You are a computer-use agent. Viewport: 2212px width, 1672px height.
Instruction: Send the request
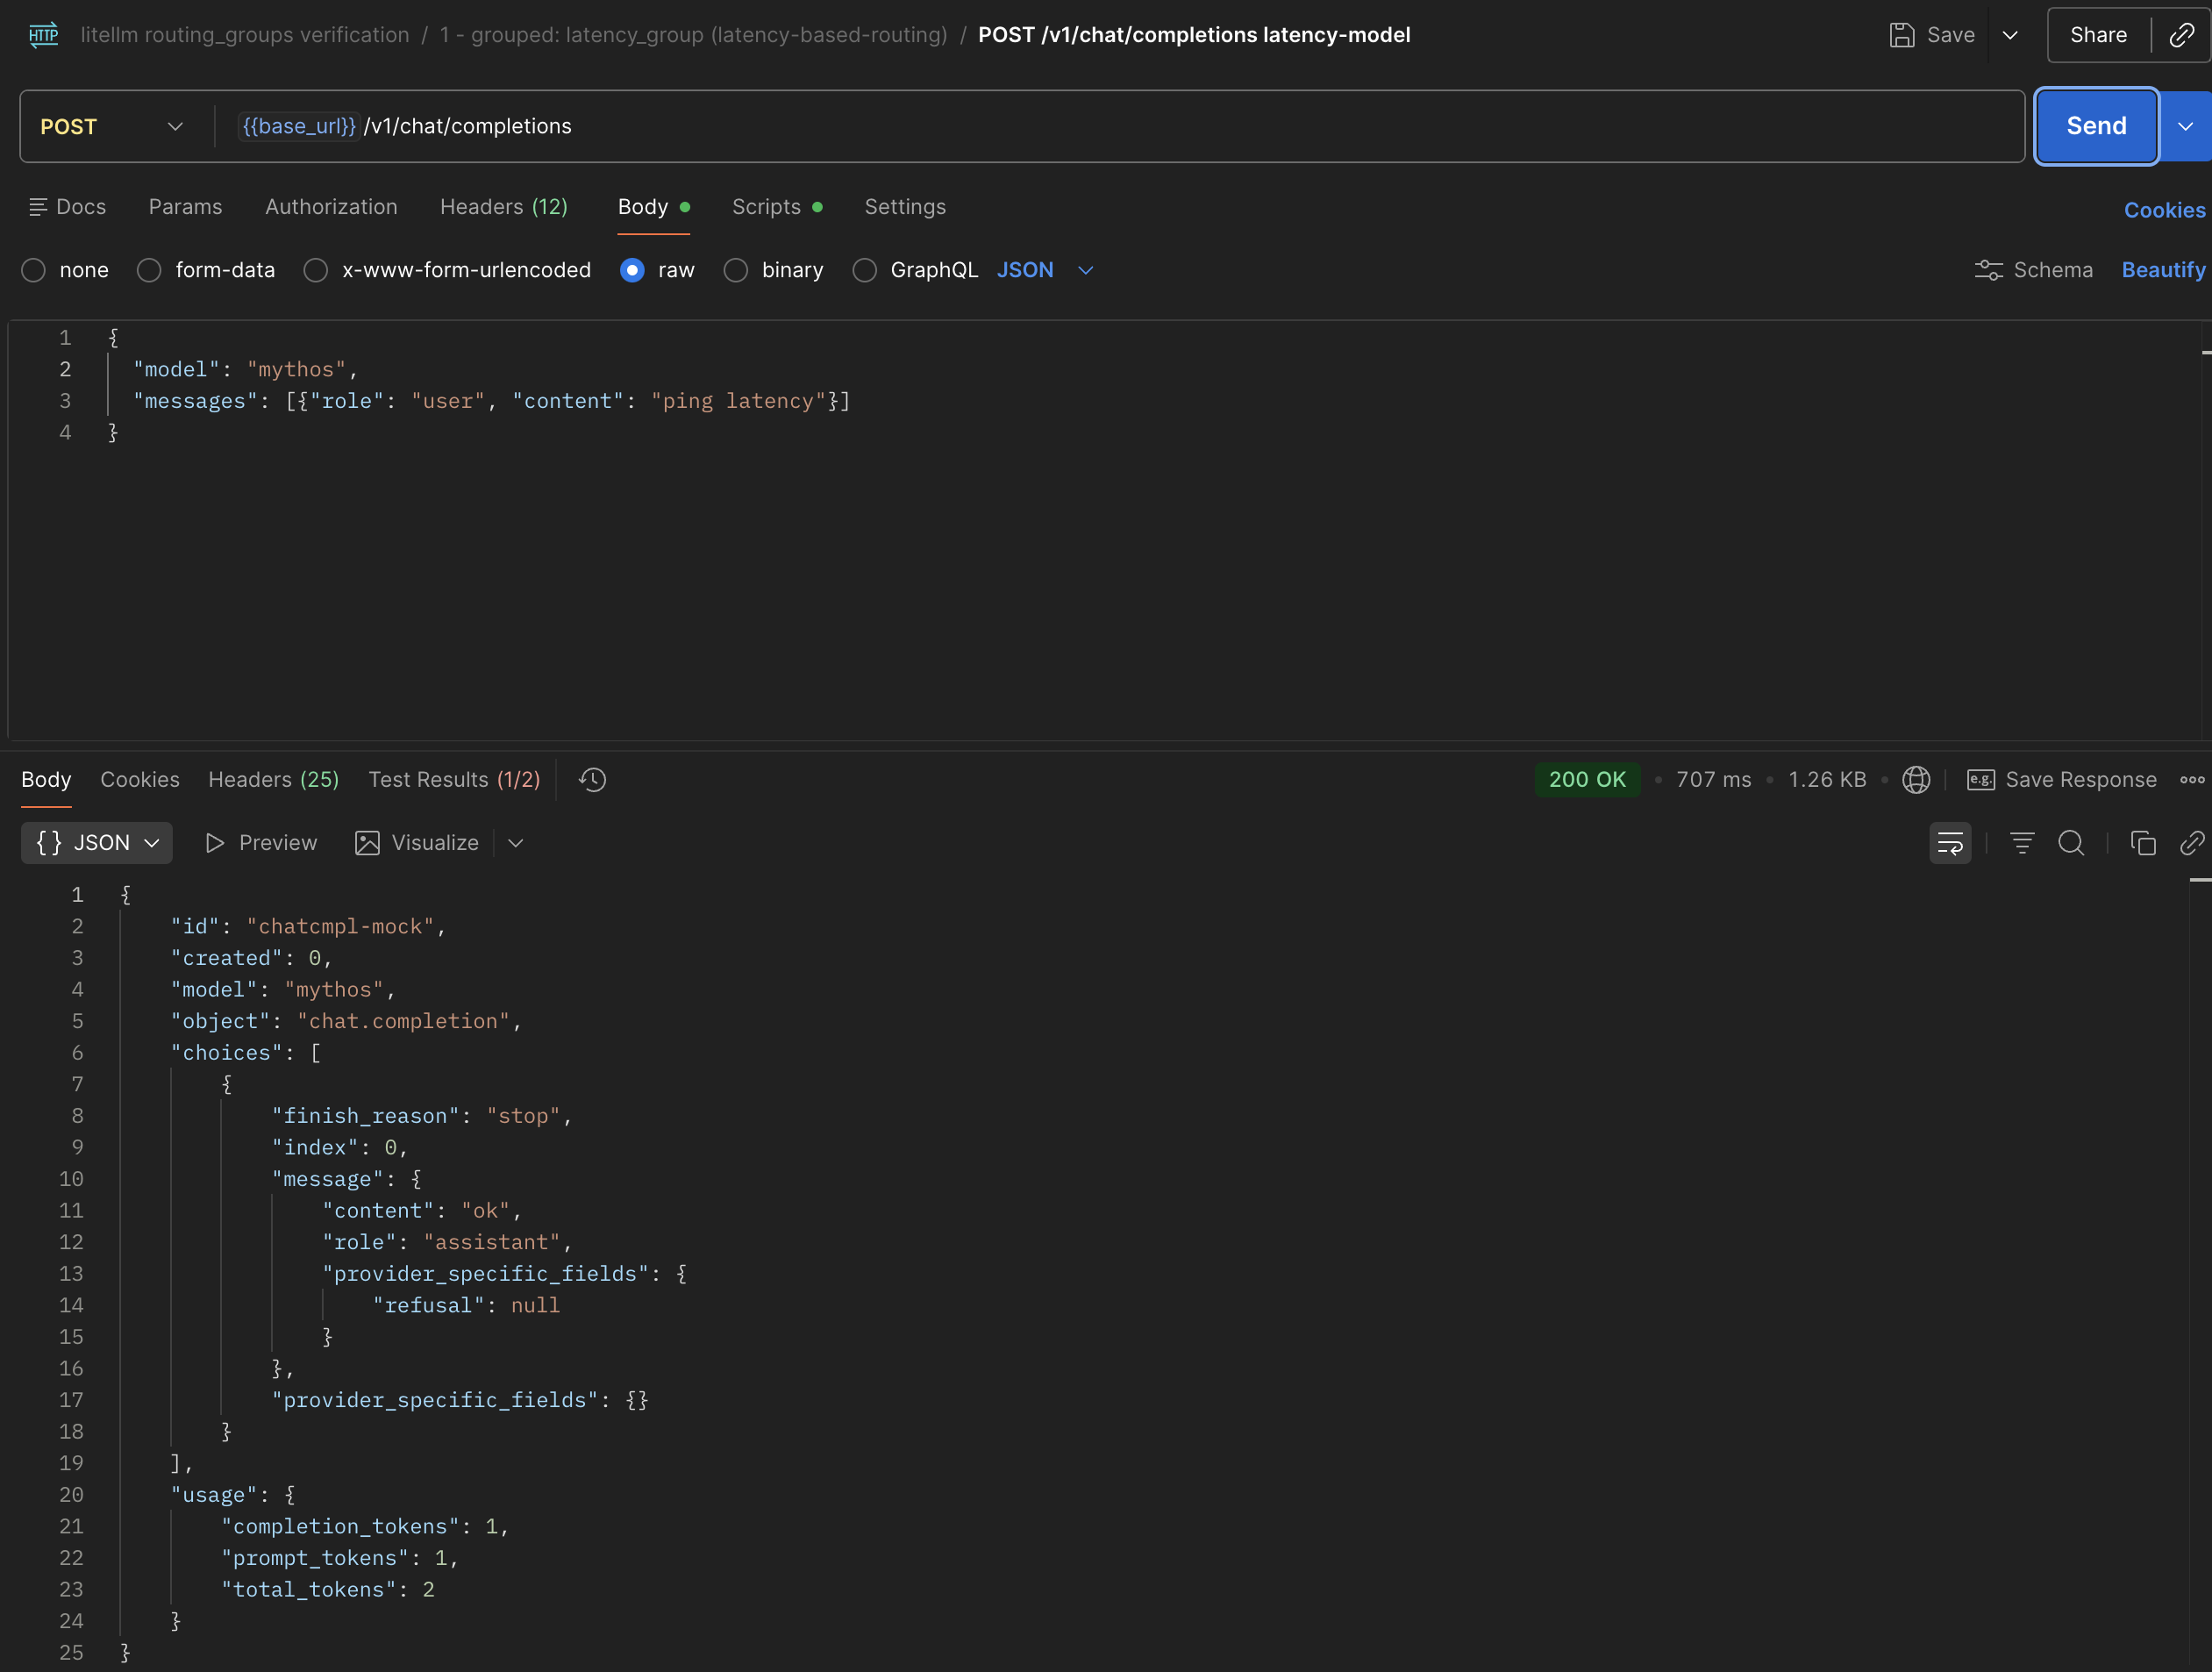[2096, 126]
